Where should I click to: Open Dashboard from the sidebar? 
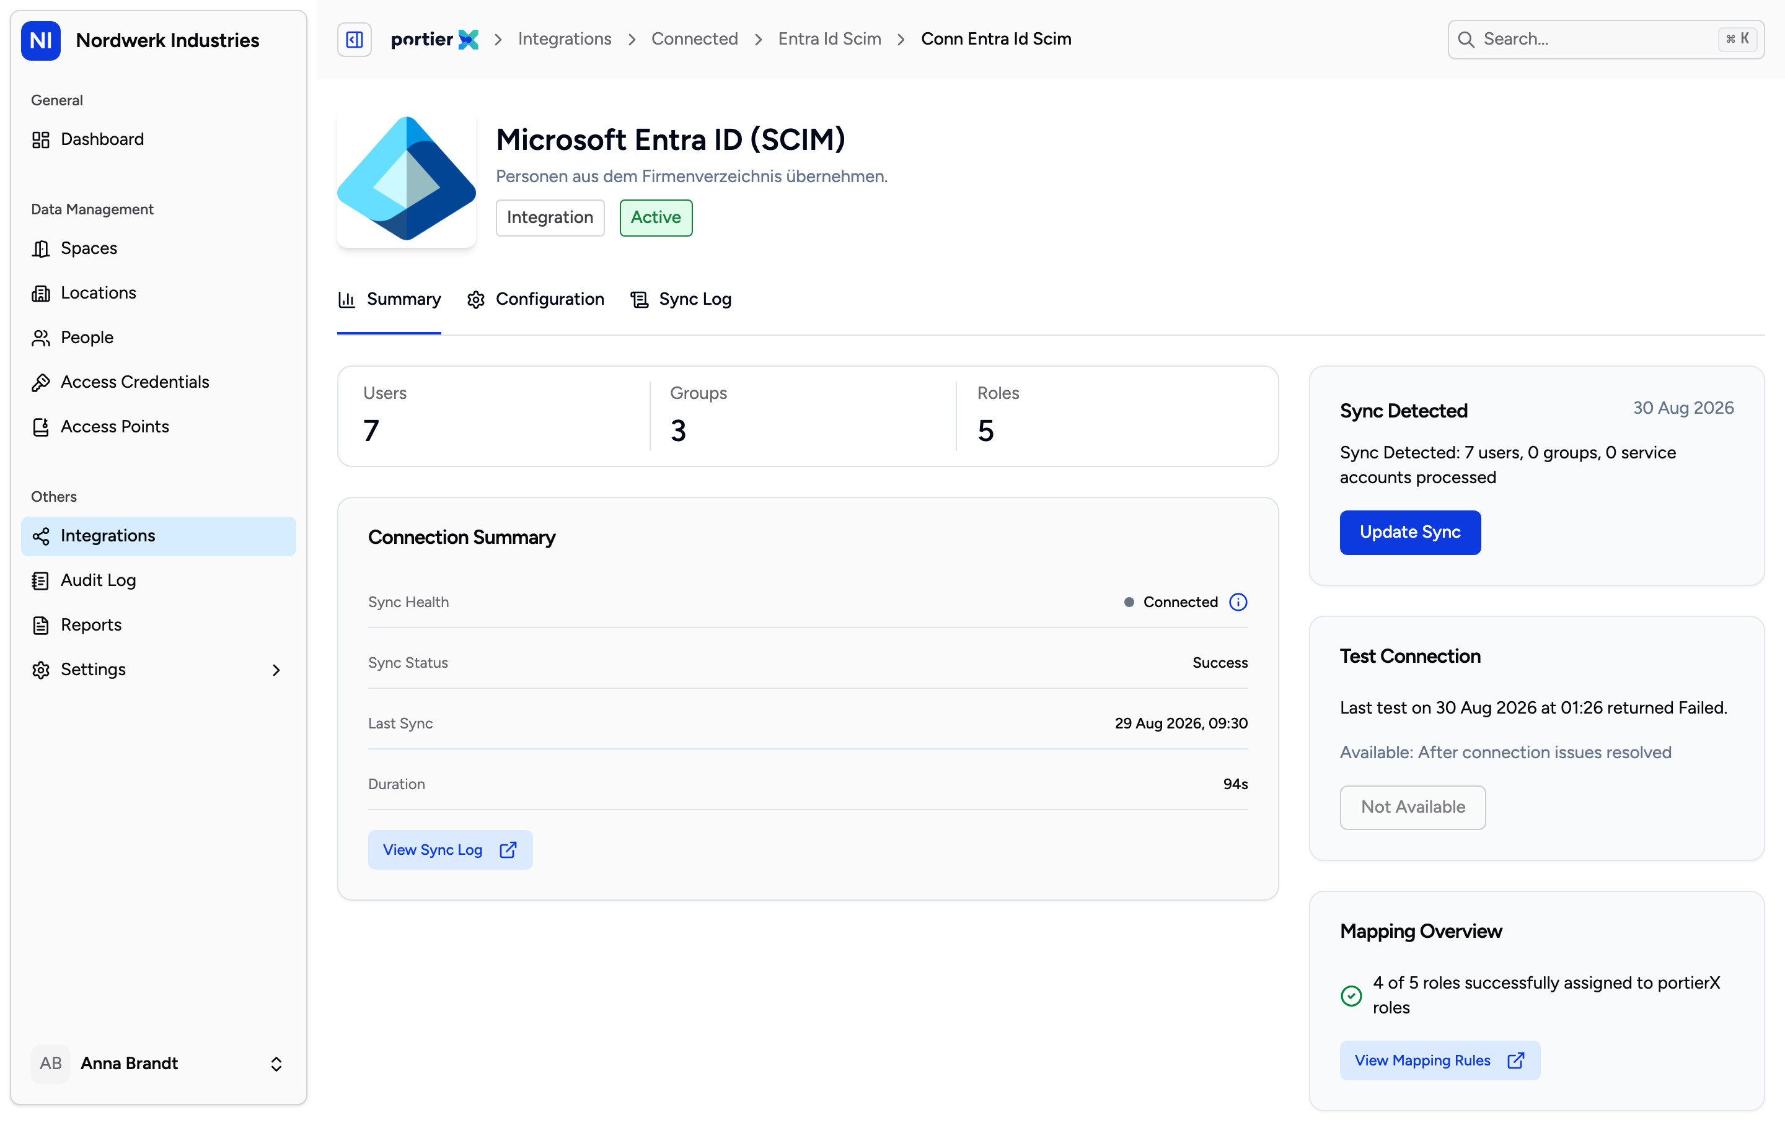click(158, 139)
